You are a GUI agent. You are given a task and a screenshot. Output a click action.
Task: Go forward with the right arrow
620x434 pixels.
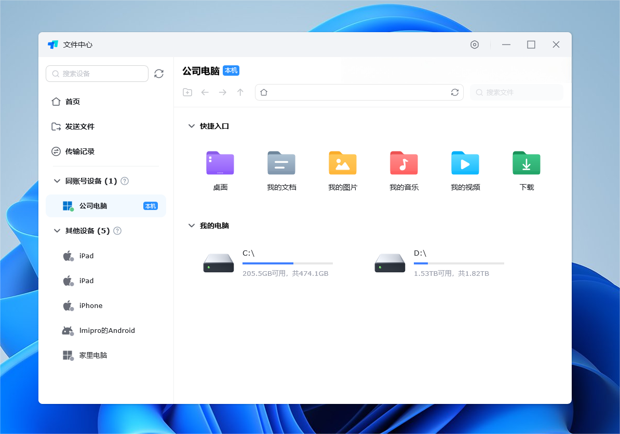[x=223, y=92]
